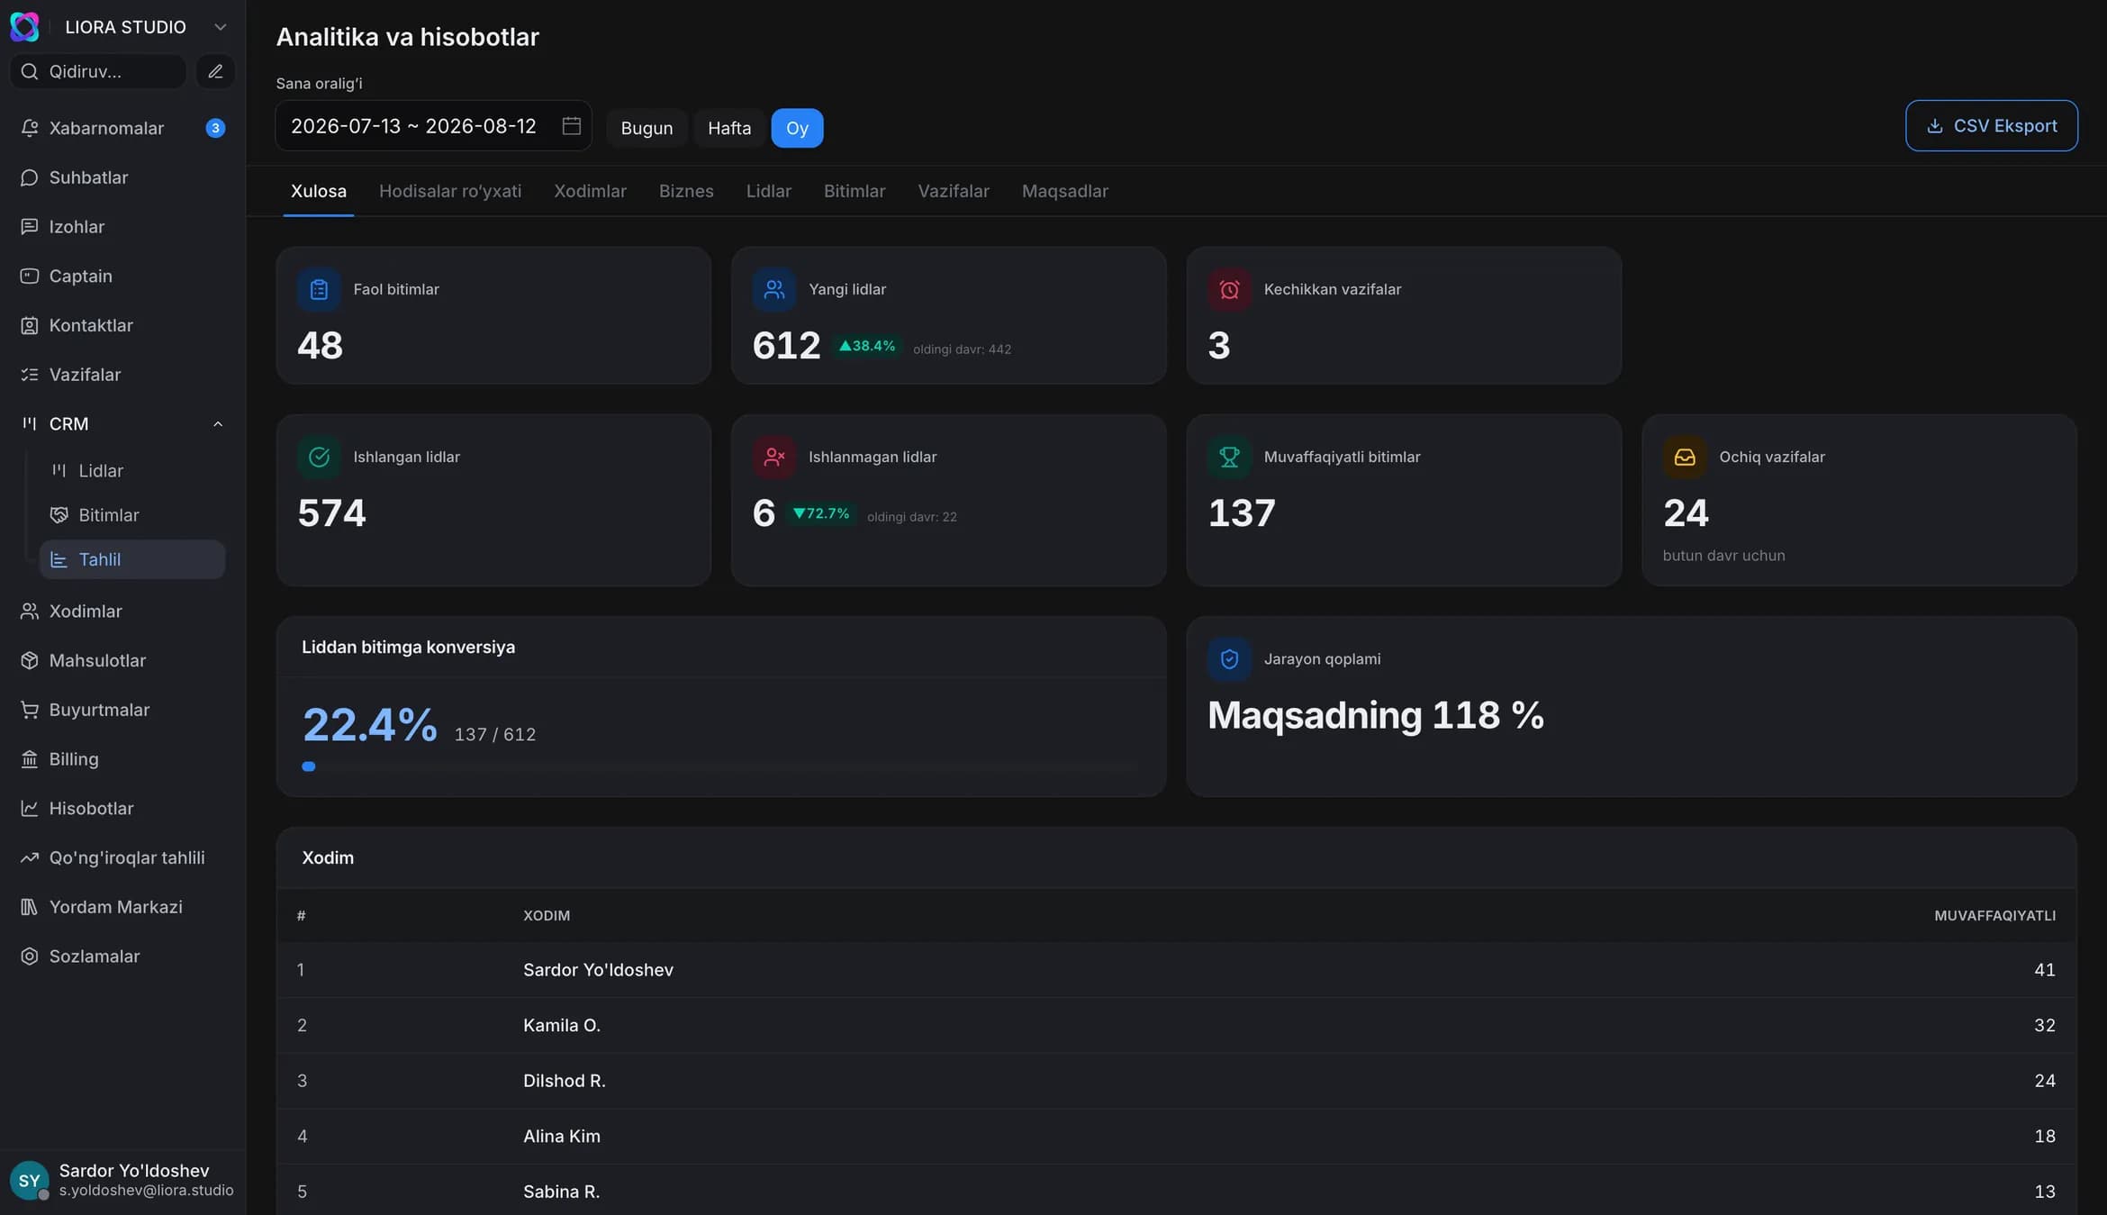Click the MUVAFFAQIYATLI column header

[x=1994, y=915]
